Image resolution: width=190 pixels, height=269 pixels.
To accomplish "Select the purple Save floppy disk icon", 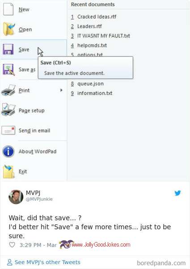I will [8, 49].
